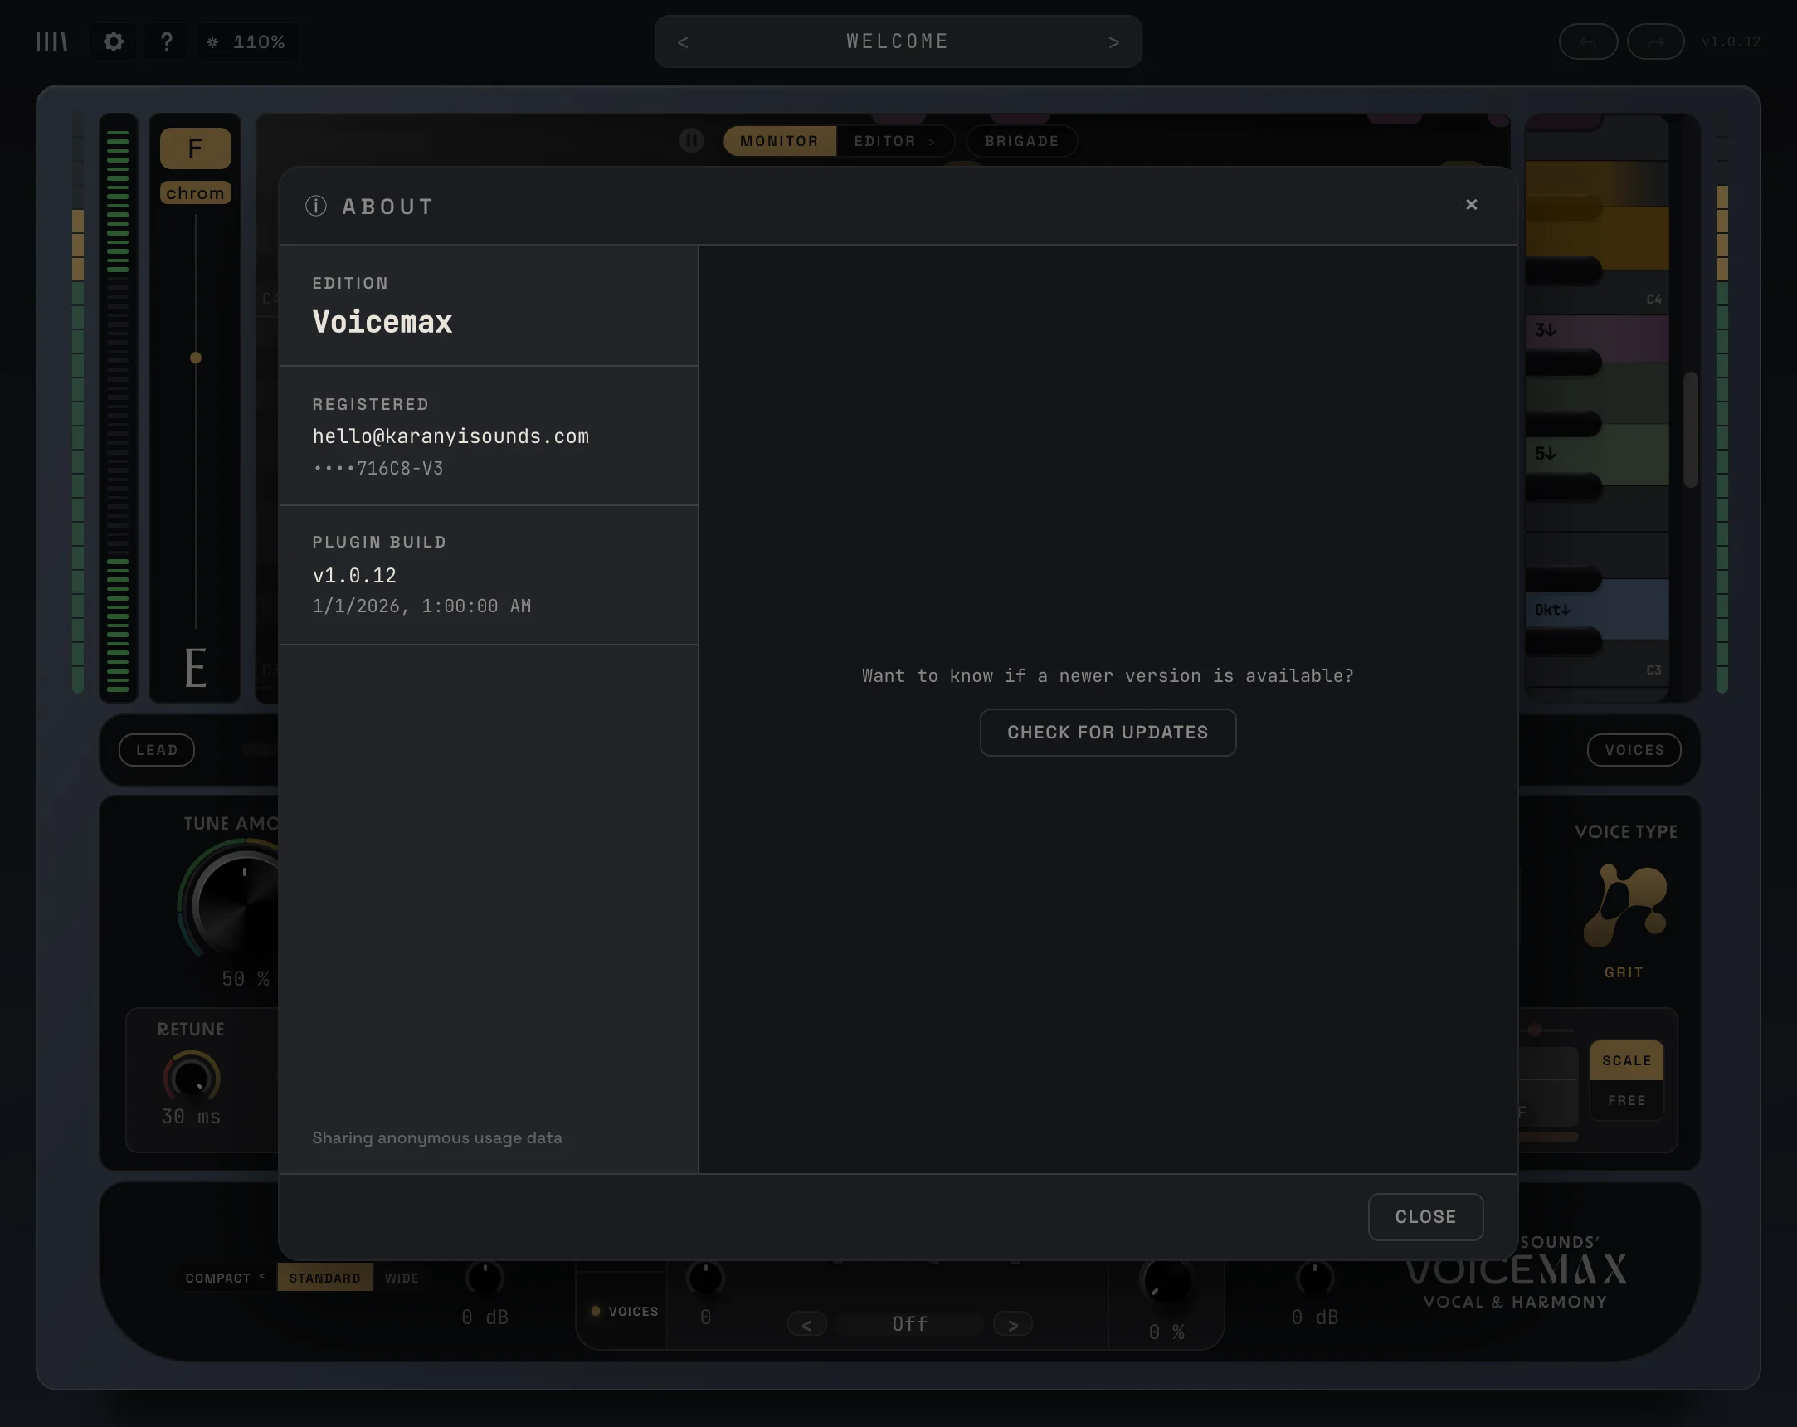This screenshot has width=1797, height=1427.
Task: Click the CLOSE button in About dialog
Action: (1425, 1217)
